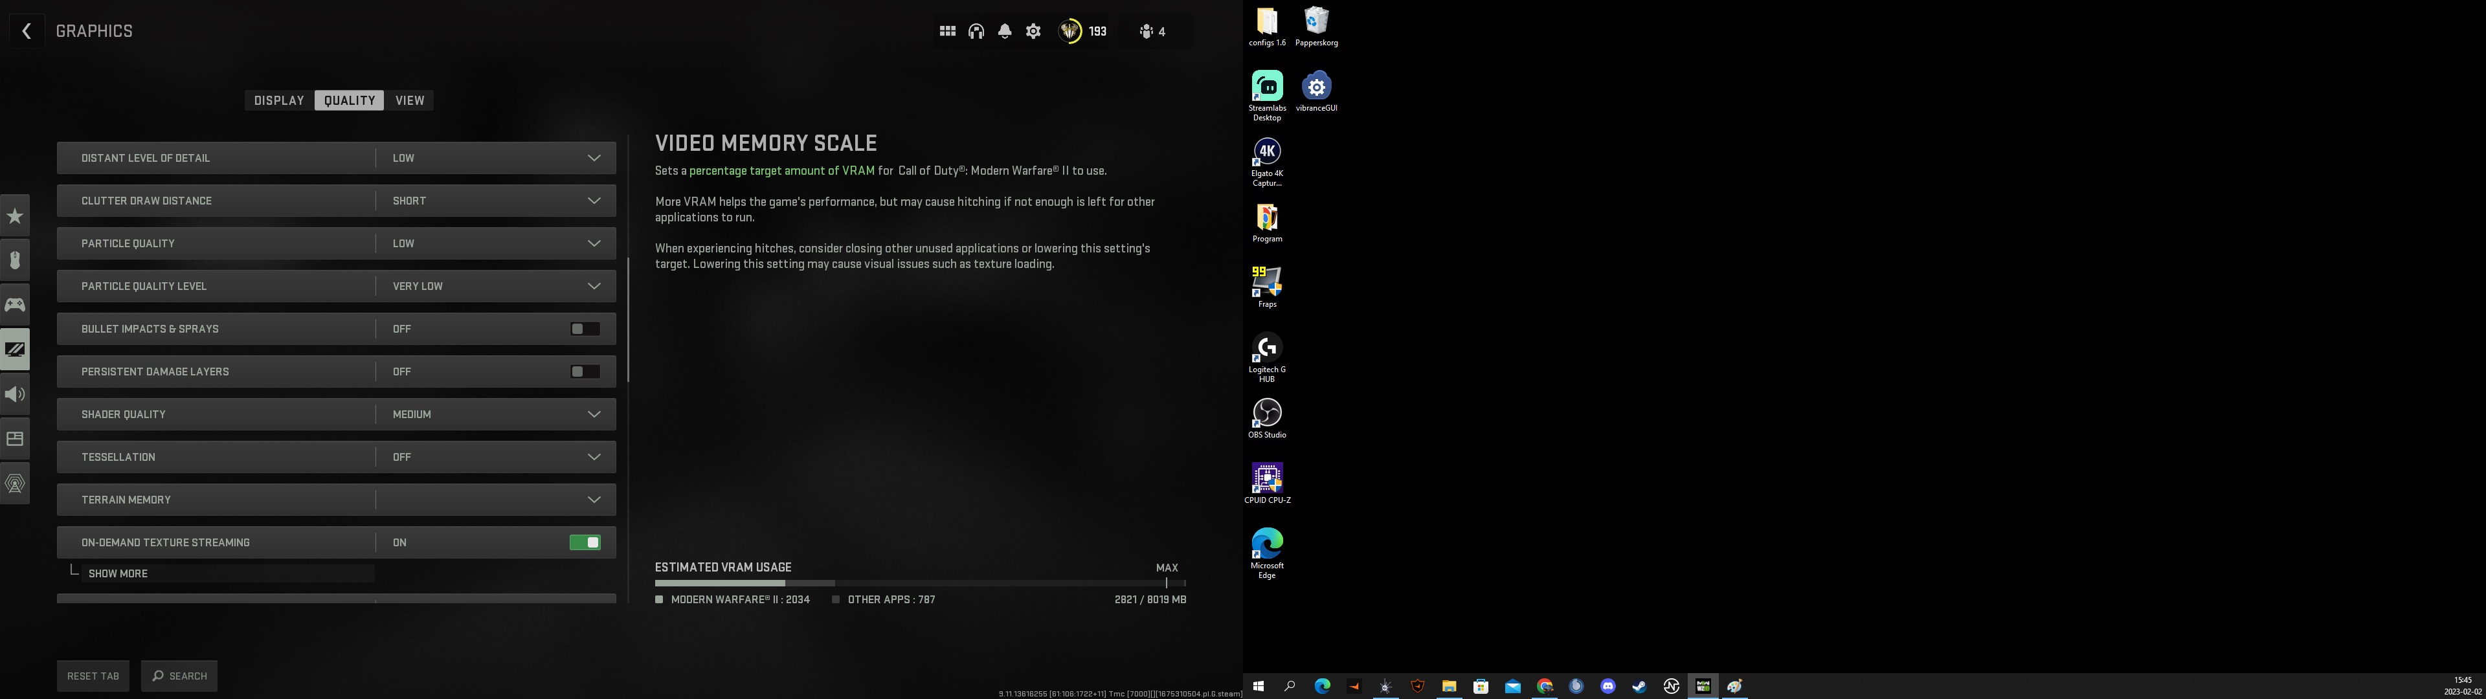Open the controller settings category in sidebar
Viewport: 2486px width, 699px height.
[14, 304]
